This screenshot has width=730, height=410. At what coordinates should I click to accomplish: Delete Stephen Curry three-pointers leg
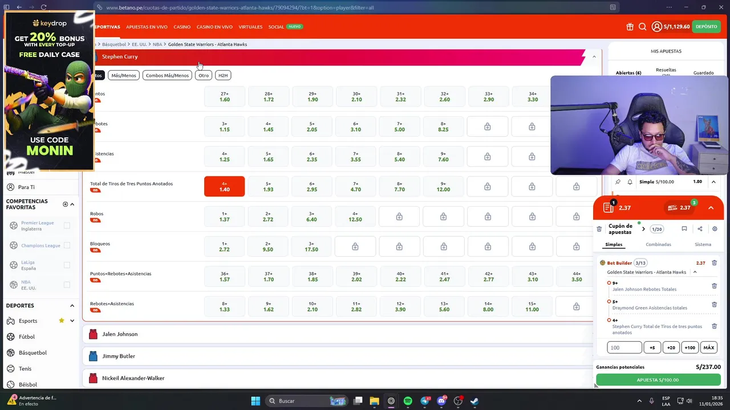714,326
